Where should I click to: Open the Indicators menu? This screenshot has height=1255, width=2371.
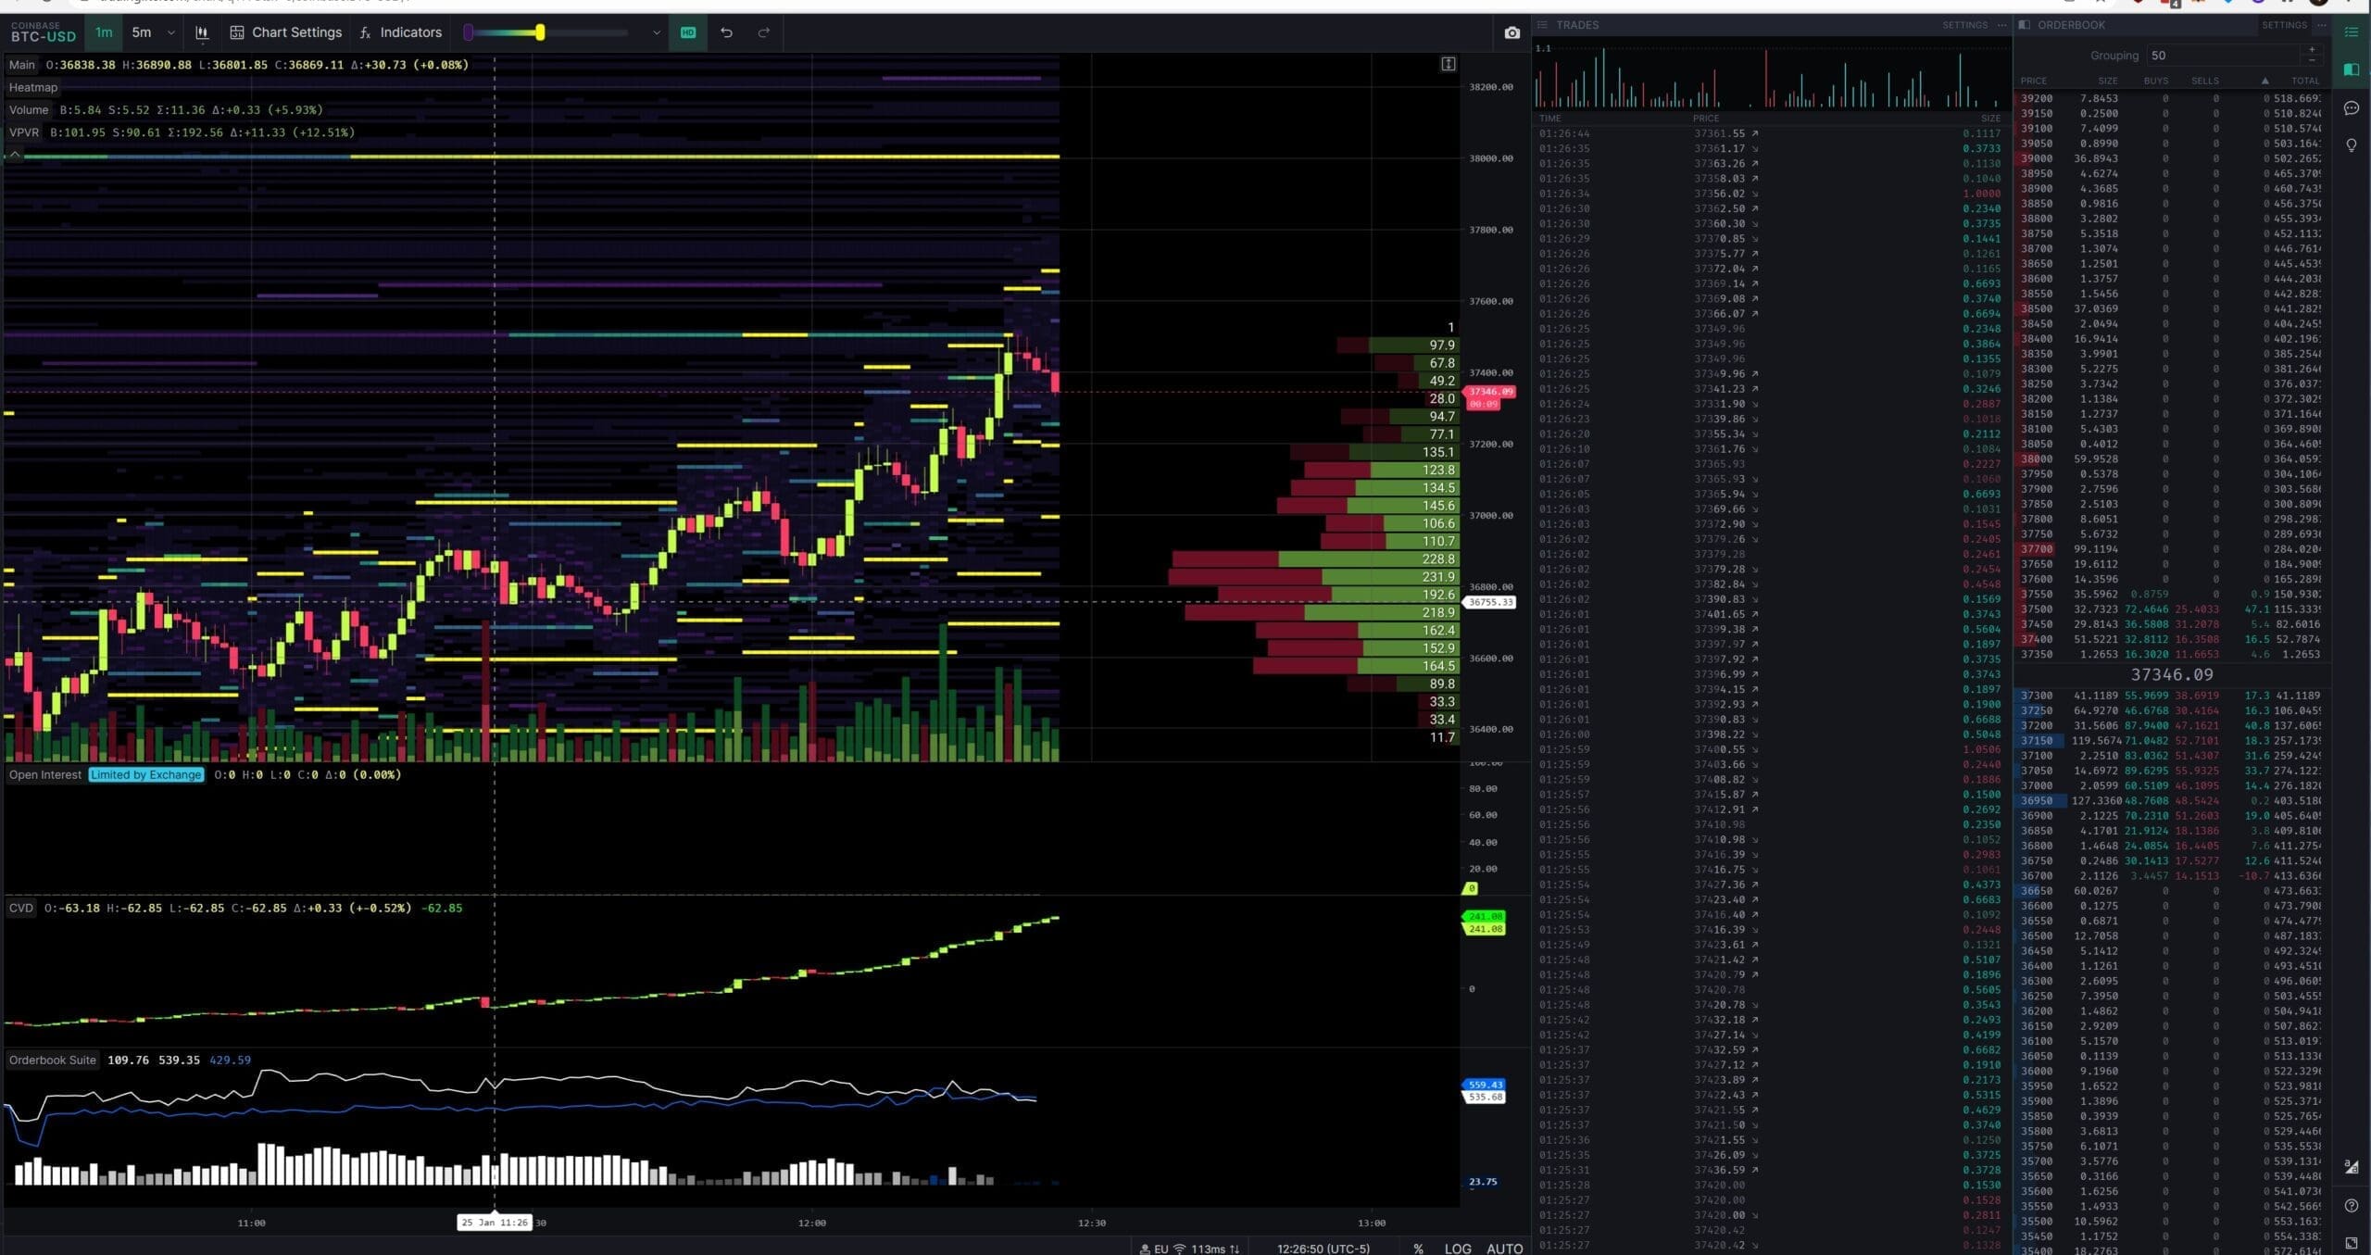401,32
